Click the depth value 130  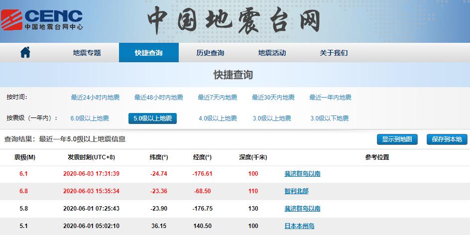point(253,209)
